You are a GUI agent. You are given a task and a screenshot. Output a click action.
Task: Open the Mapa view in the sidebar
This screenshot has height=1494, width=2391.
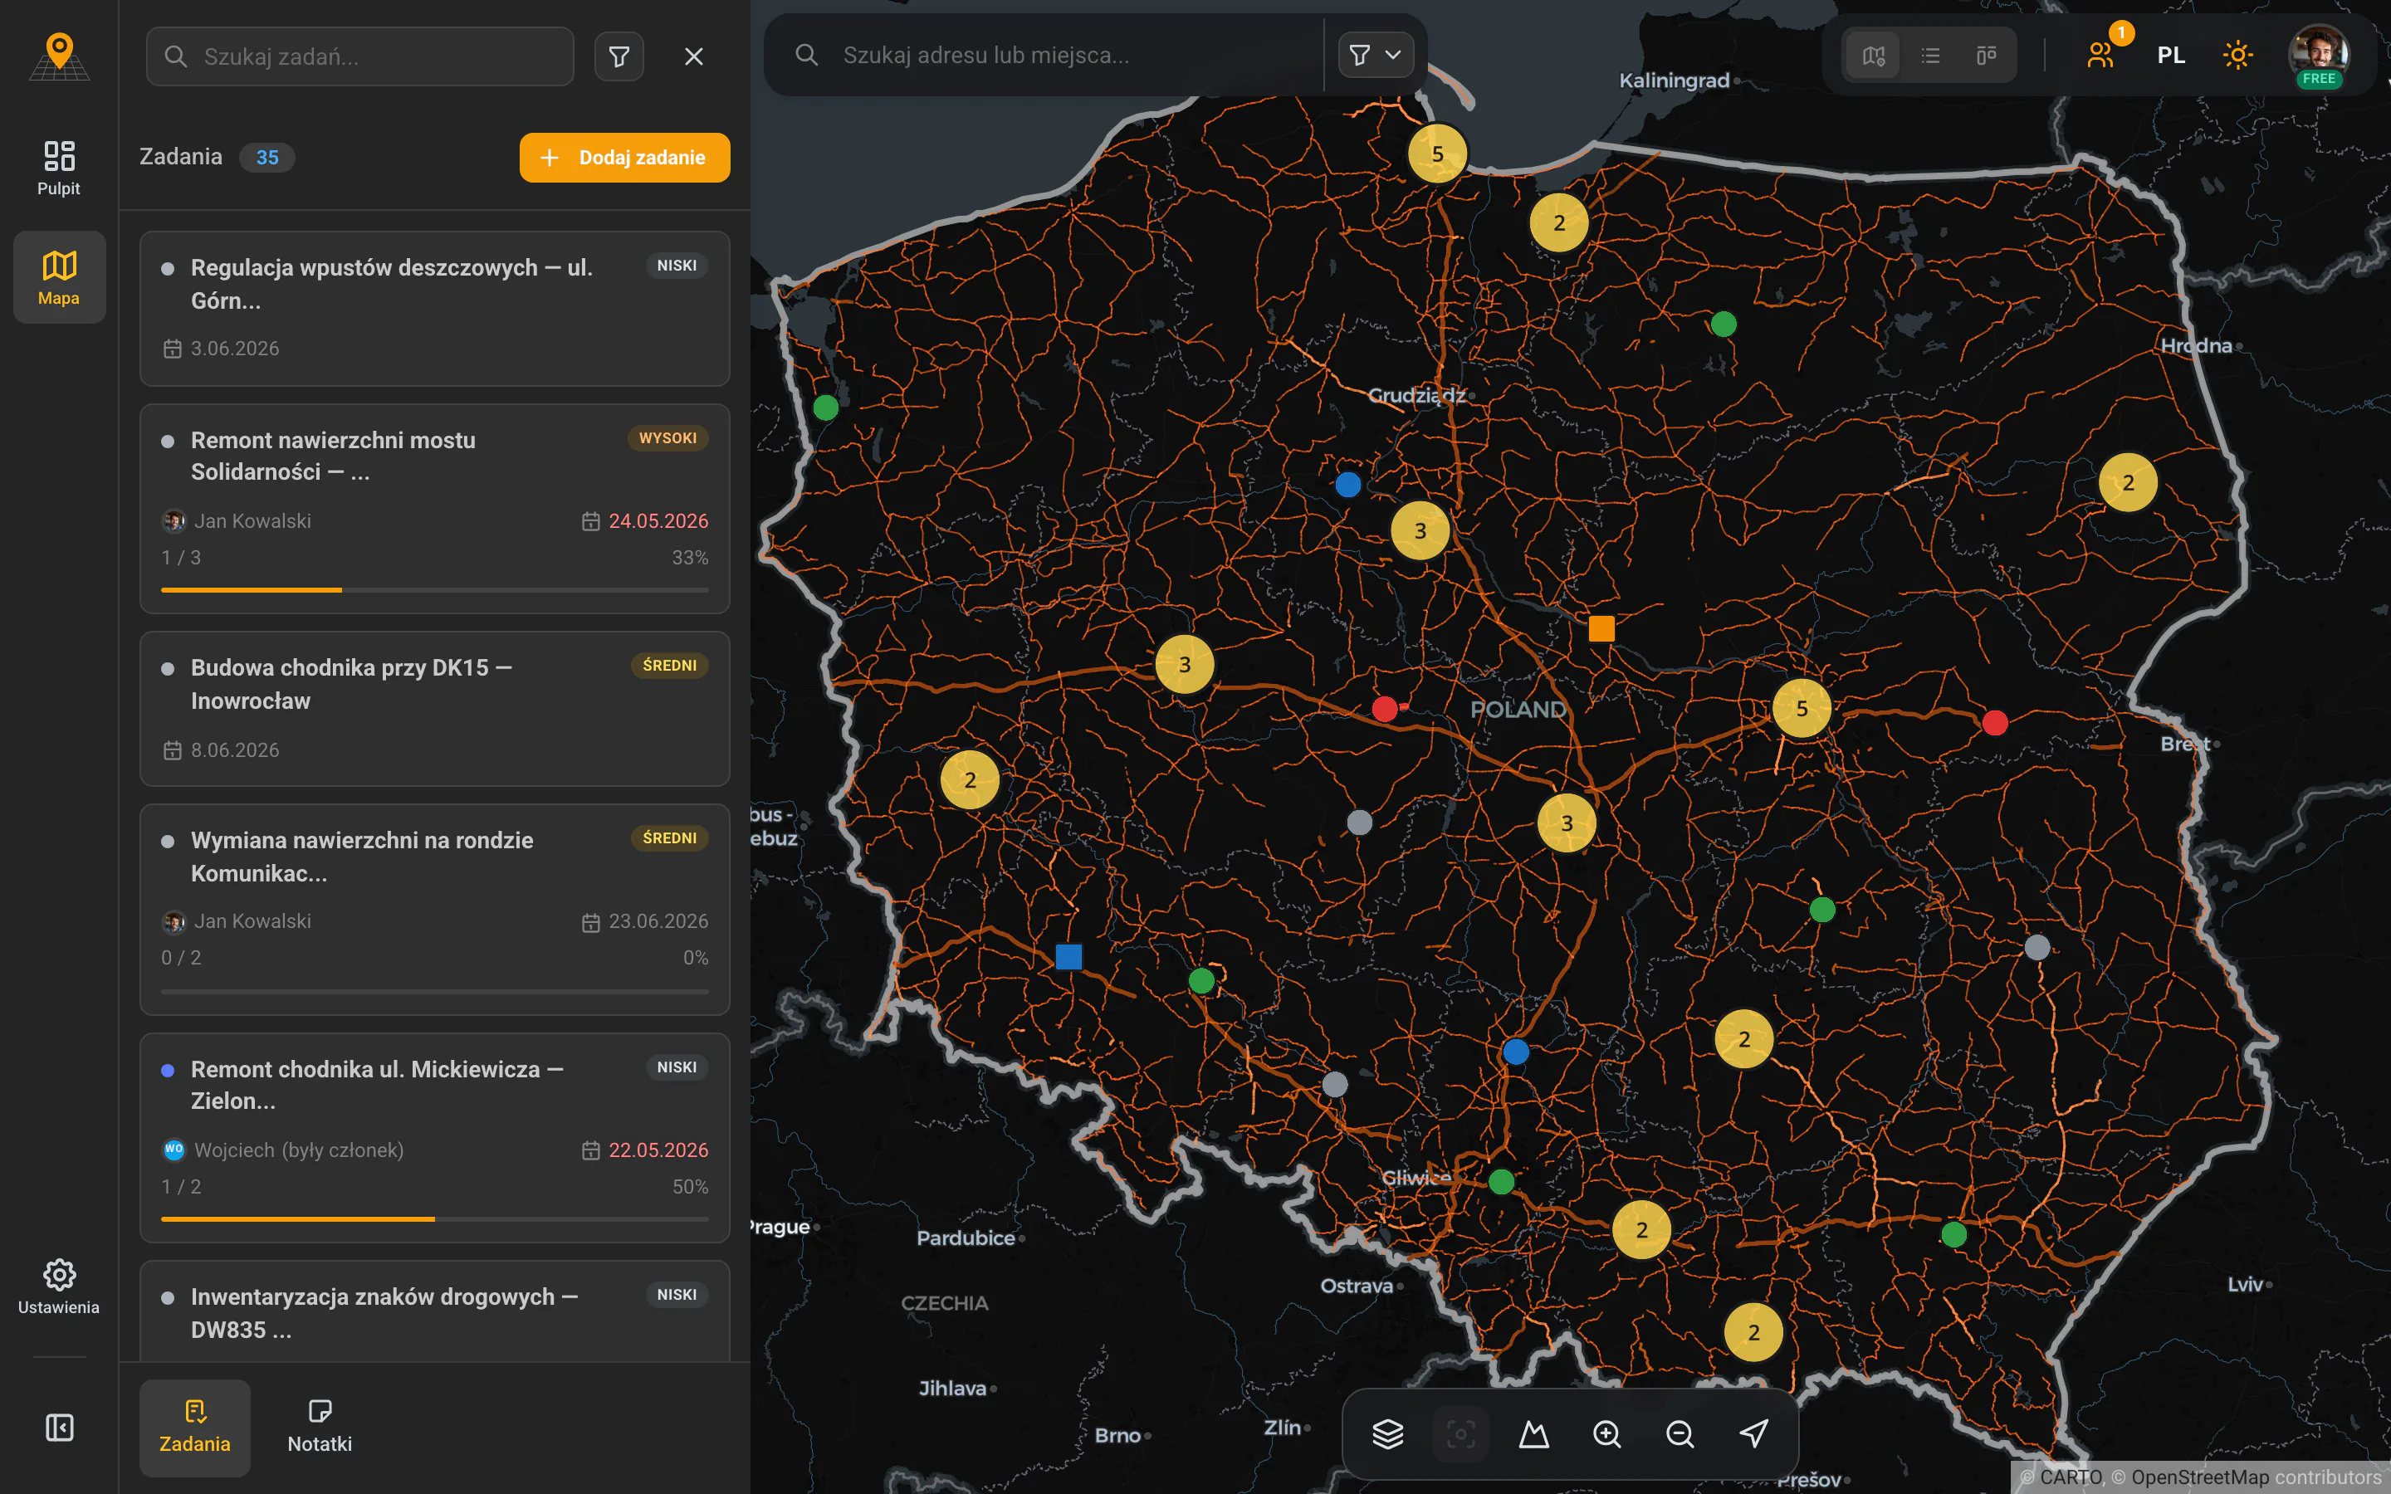[x=59, y=278]
